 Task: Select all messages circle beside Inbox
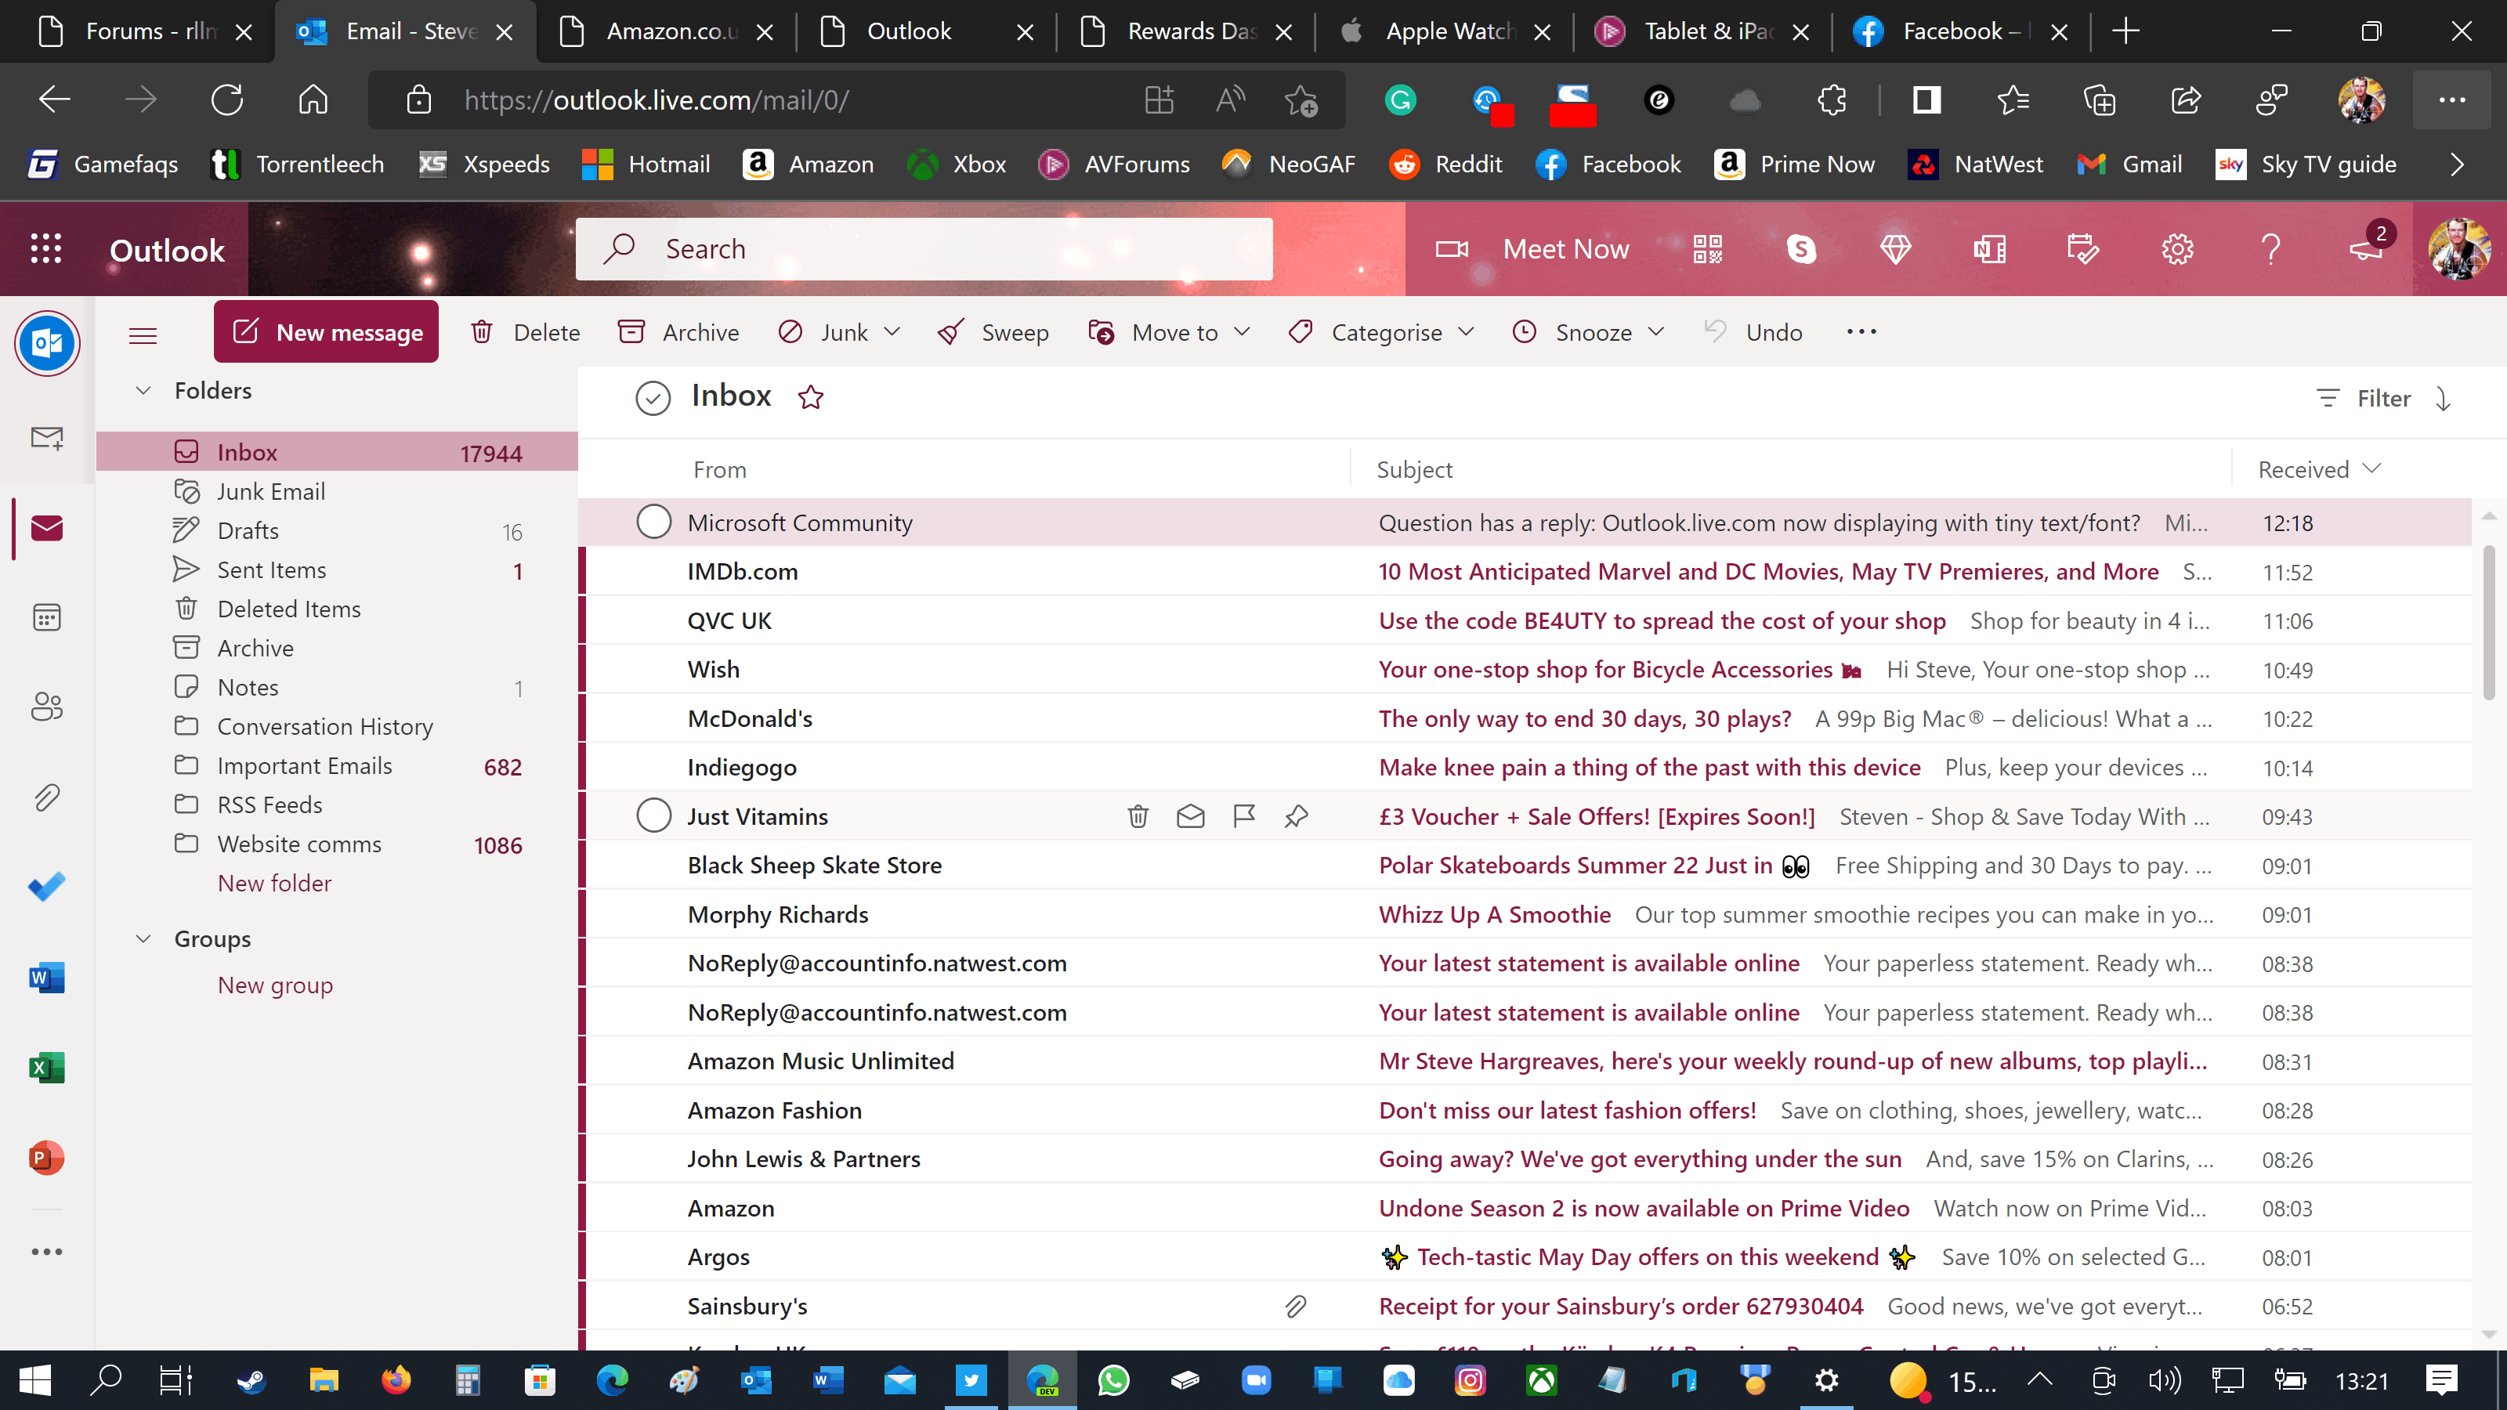[x=652, y=398]
